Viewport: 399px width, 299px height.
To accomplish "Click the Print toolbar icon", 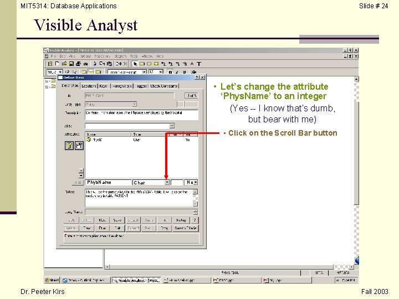I will tap(78, 64).
